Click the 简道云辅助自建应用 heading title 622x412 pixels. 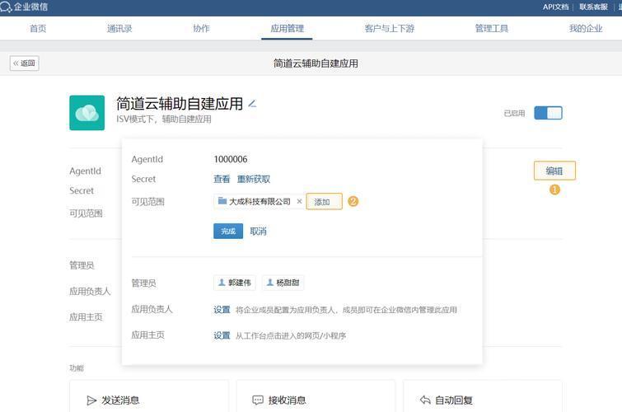pos(180,104)
